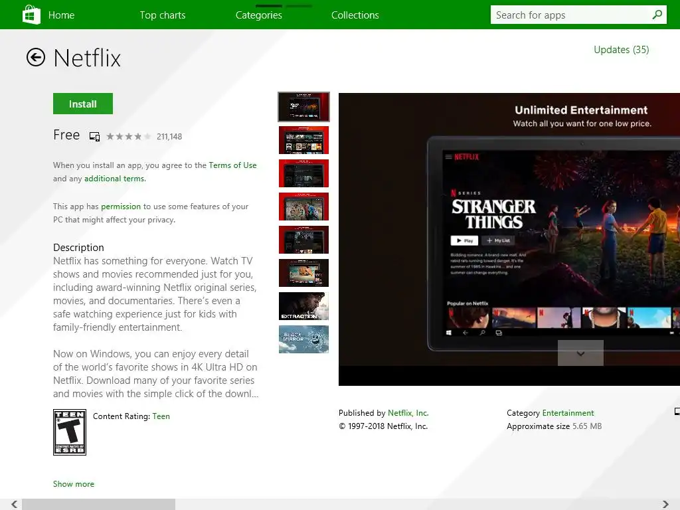Open the Categories menu
Screen dimensions: 680x510
pos(259,15)
